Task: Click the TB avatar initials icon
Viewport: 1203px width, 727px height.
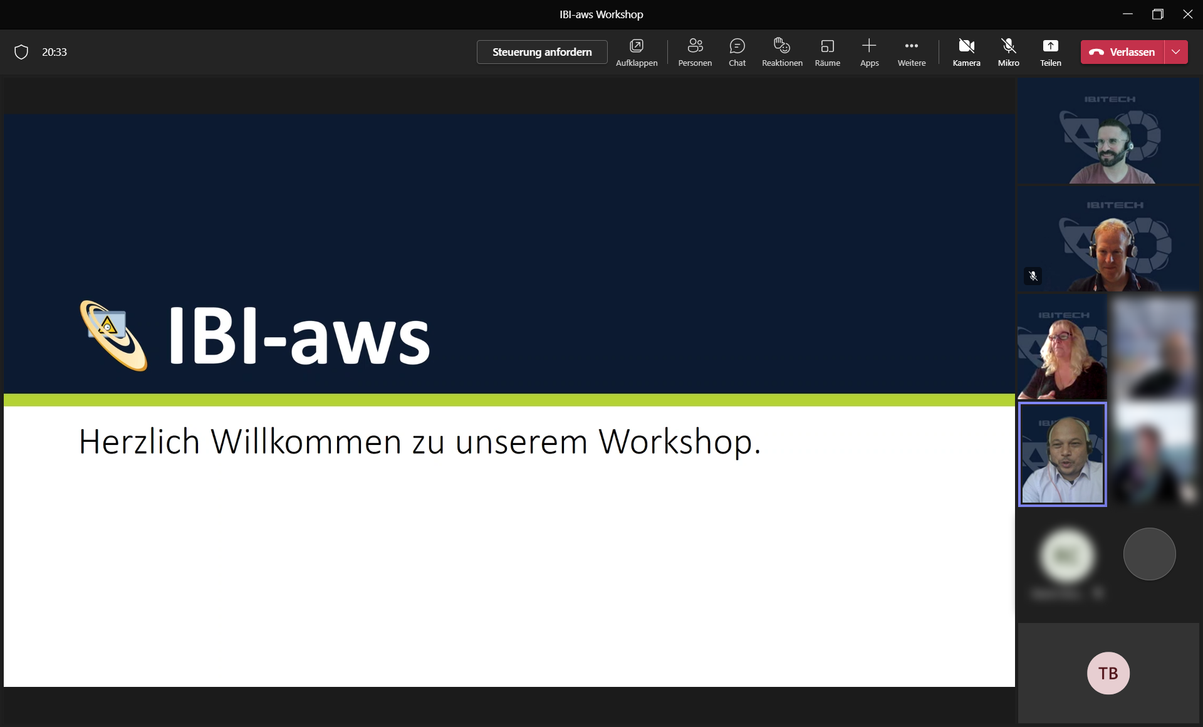Action: pyautogui.click(x=1108, y=674)
